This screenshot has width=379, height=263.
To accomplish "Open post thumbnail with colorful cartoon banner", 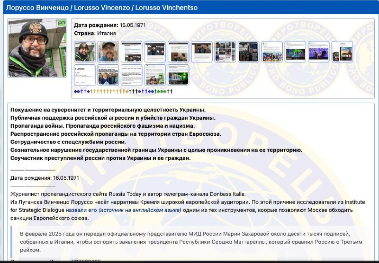I will (x=272, y=52).
